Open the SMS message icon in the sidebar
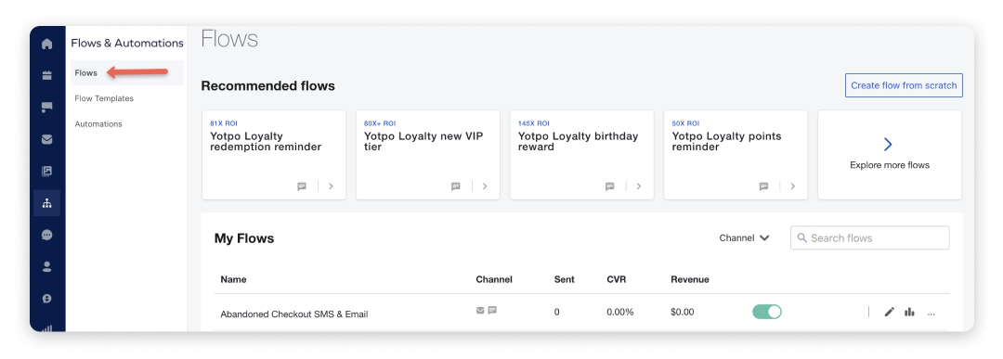This screenshot has width=1003, height=359. click(46, 108)
